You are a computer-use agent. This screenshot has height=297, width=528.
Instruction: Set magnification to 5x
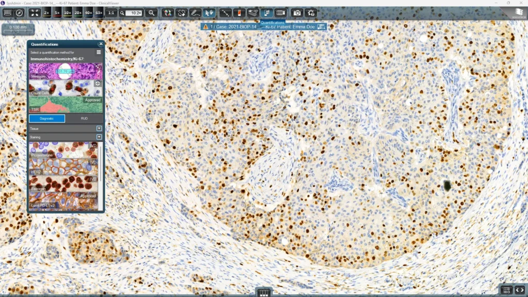tap(57, 13)
